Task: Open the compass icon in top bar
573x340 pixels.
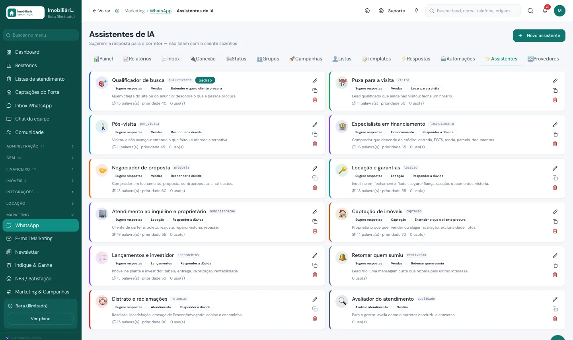Action: point(367,11)
